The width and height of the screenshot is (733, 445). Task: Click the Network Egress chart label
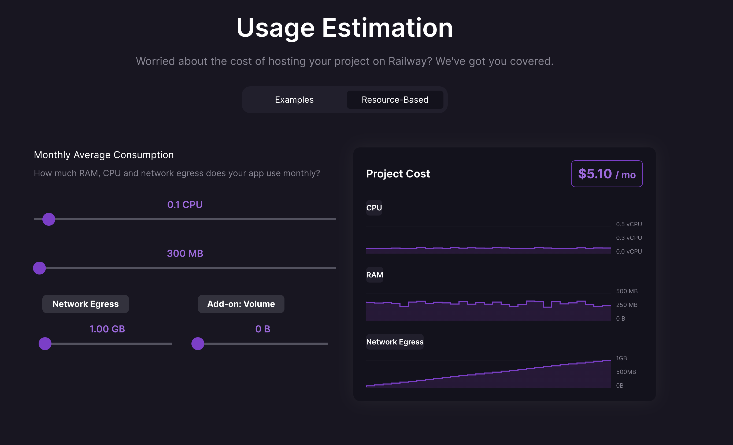(394, 342)
